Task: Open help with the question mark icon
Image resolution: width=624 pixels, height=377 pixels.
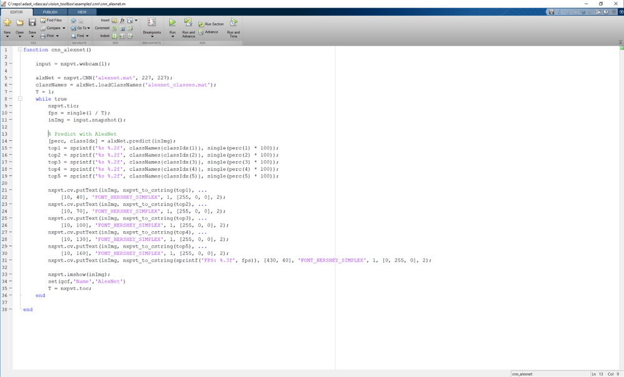Action: pos(606,12)
